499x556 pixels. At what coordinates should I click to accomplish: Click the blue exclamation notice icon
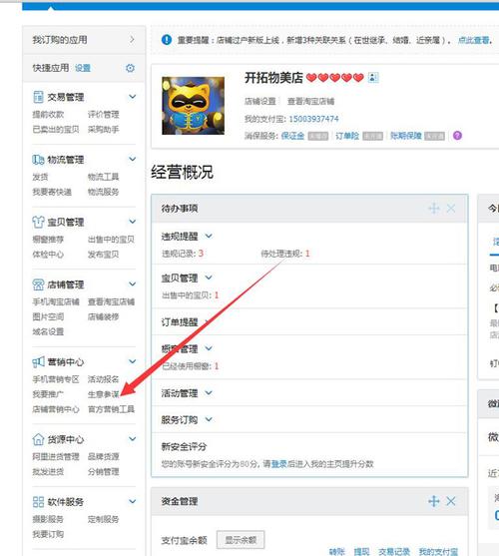pos(167,40)
